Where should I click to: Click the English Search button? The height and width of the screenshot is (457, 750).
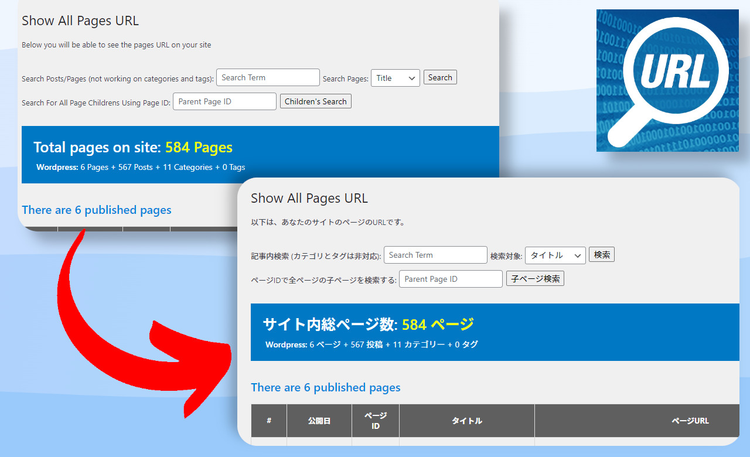point(440,77)
